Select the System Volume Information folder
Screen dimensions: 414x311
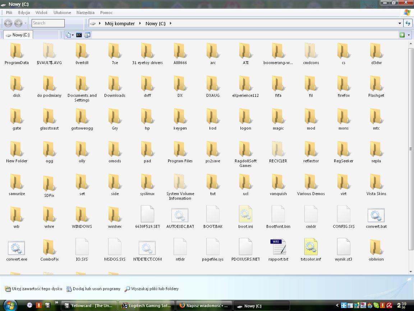click(180, 187)
